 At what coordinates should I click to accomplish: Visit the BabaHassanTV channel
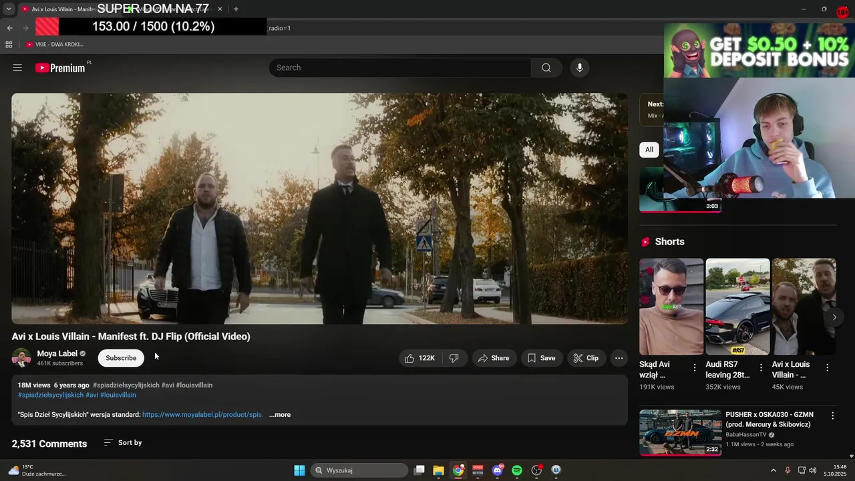pyautogui.click(x=746, y=434)
